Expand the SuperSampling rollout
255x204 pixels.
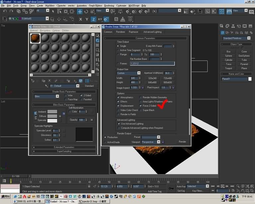[64, 151]
